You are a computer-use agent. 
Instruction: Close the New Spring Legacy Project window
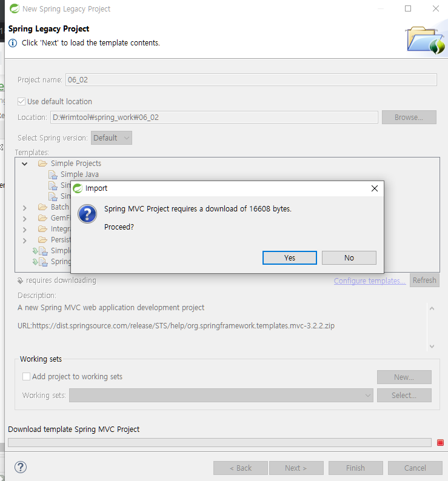coord(436,8)
